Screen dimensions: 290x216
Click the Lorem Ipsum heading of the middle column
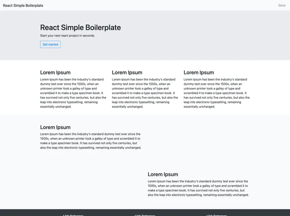click(127, 73)
